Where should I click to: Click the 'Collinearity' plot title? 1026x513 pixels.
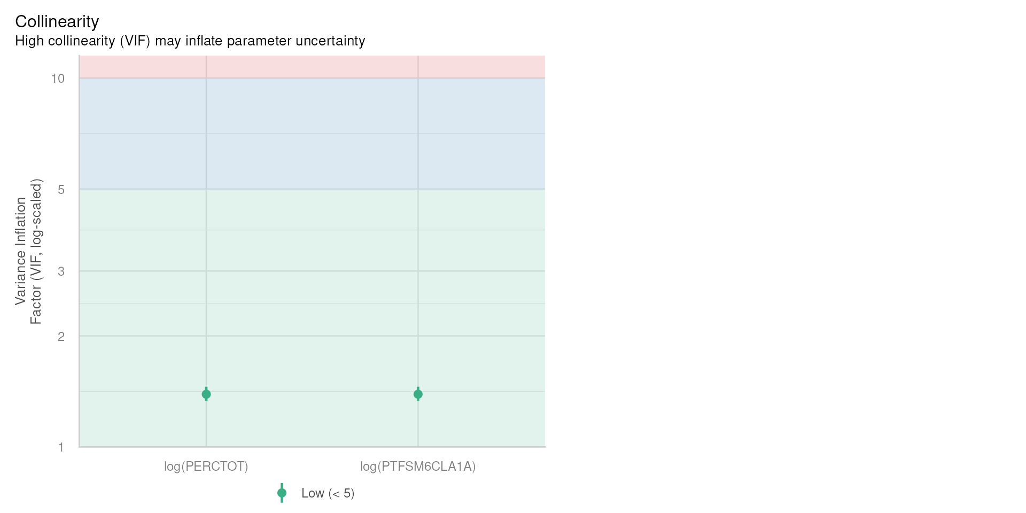coord(57,21)
